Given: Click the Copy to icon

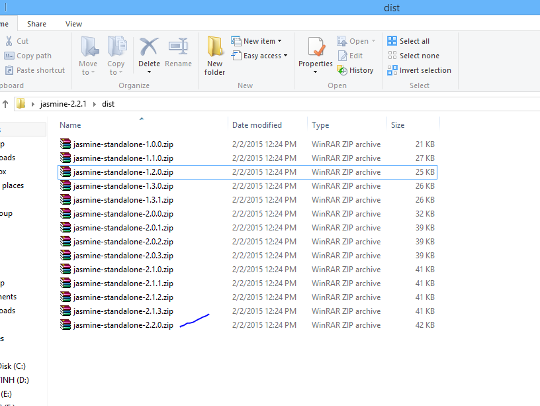Looking at the screenshot, I should 116,48.
